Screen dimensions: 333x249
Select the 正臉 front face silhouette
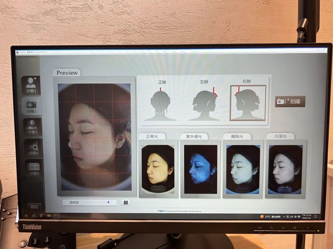161,104
